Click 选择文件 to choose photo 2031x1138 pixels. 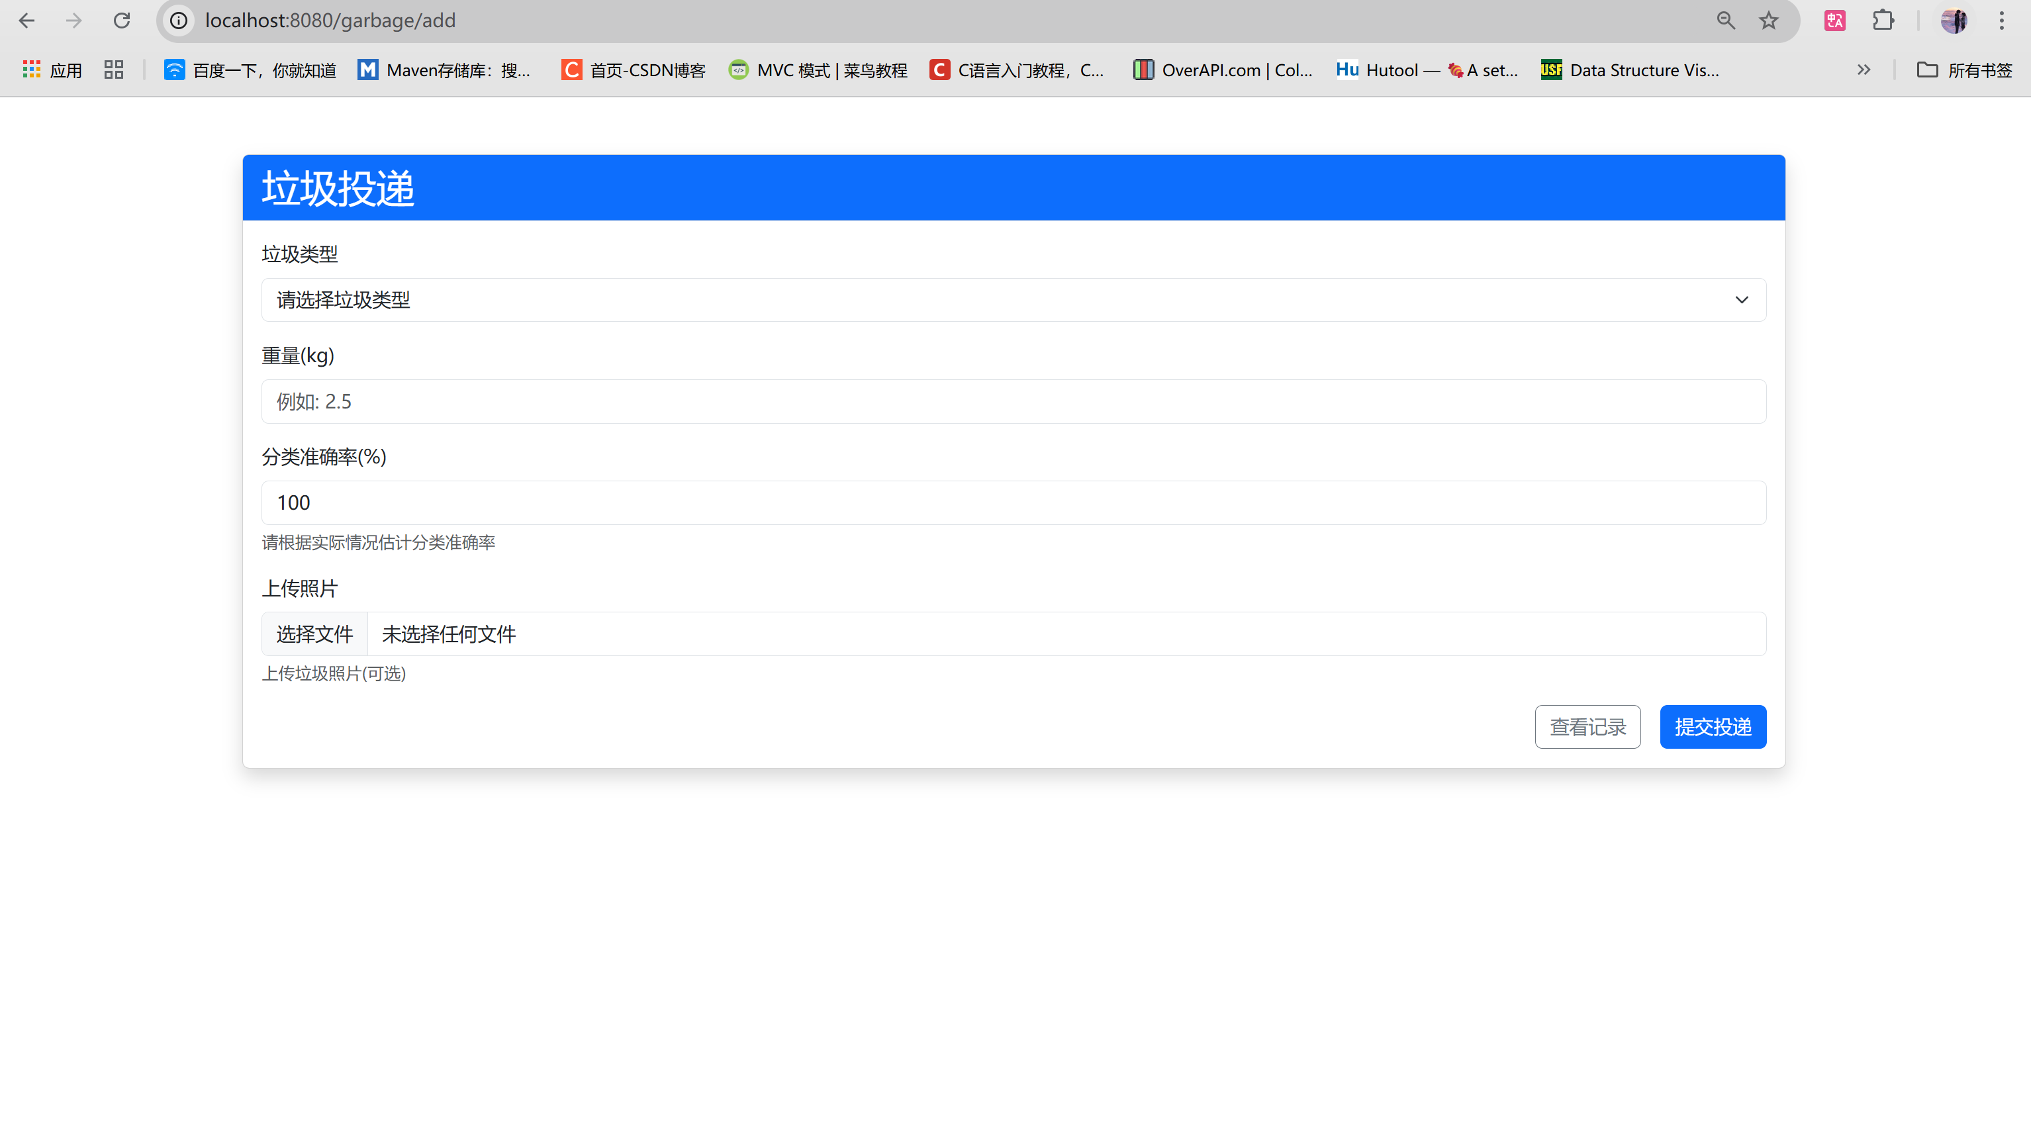(314, 634)
